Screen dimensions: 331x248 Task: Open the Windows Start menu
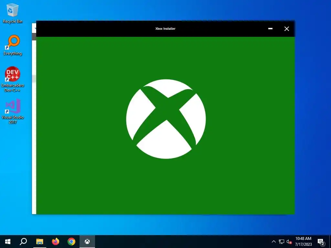pyautogui.click(x=8, y=242)
